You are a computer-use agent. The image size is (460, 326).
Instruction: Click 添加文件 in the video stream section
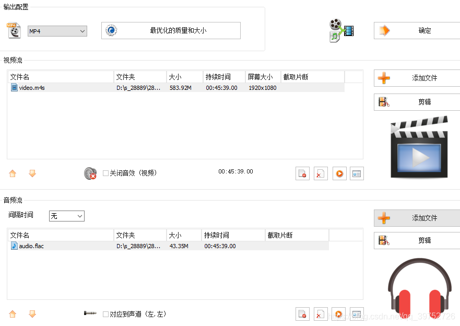[417, 78]
